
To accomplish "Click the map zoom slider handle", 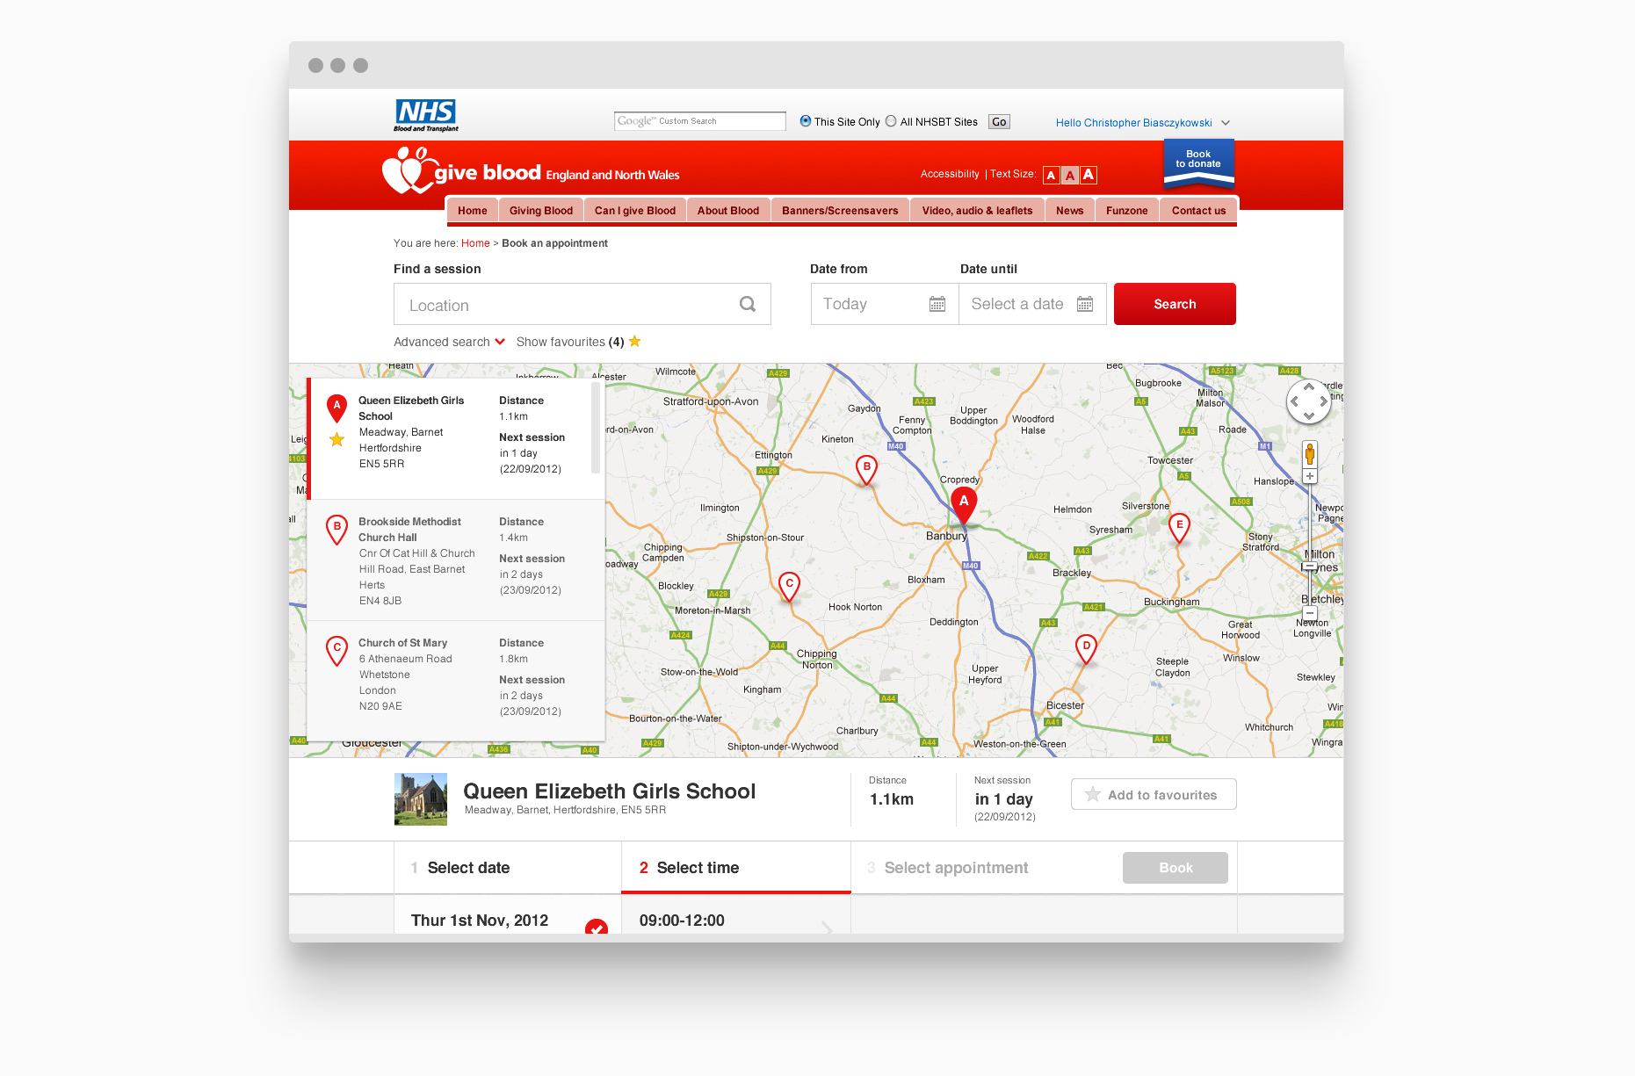I will tap(1310, 567).
